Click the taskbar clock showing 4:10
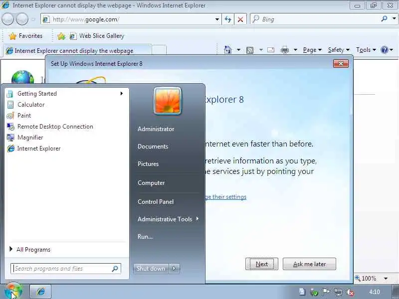Screen dimensions: 399x299 [x=375, y=292]
